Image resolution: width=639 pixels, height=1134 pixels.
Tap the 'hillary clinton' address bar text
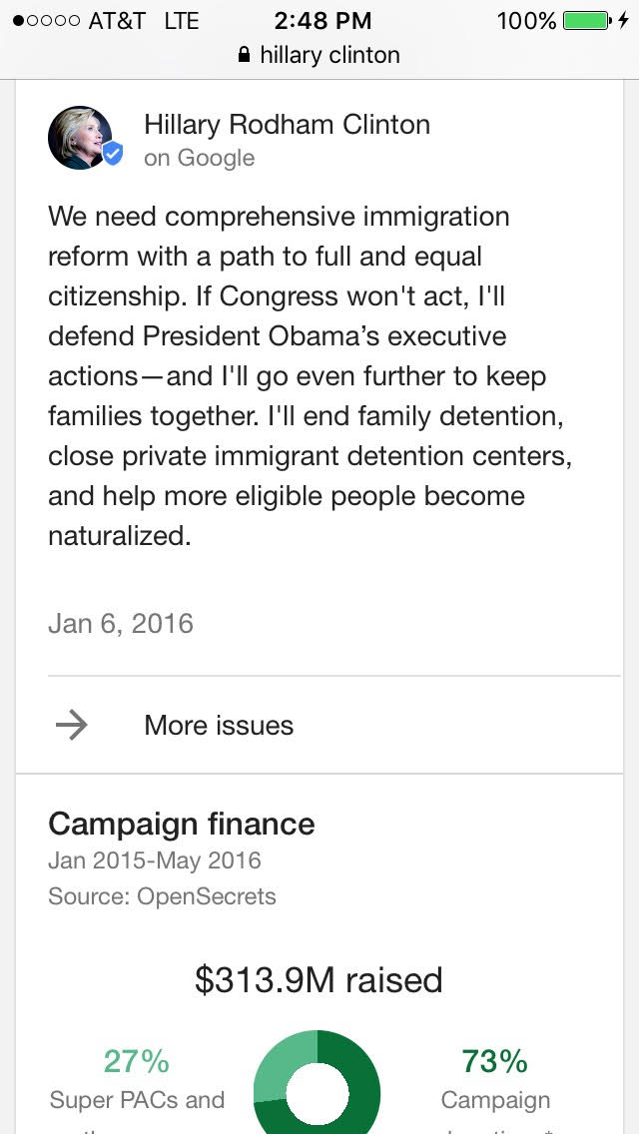(329, 56)
